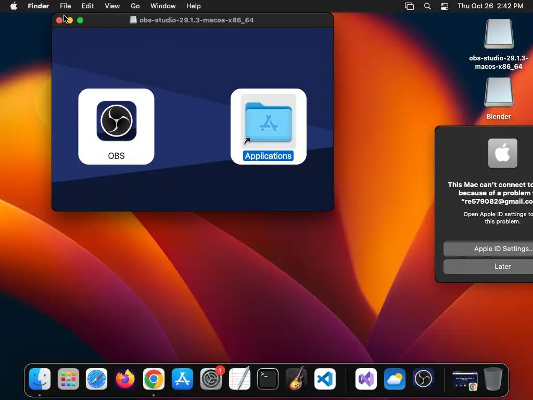Open the cloud weather app in Dock

coord(395,379)
